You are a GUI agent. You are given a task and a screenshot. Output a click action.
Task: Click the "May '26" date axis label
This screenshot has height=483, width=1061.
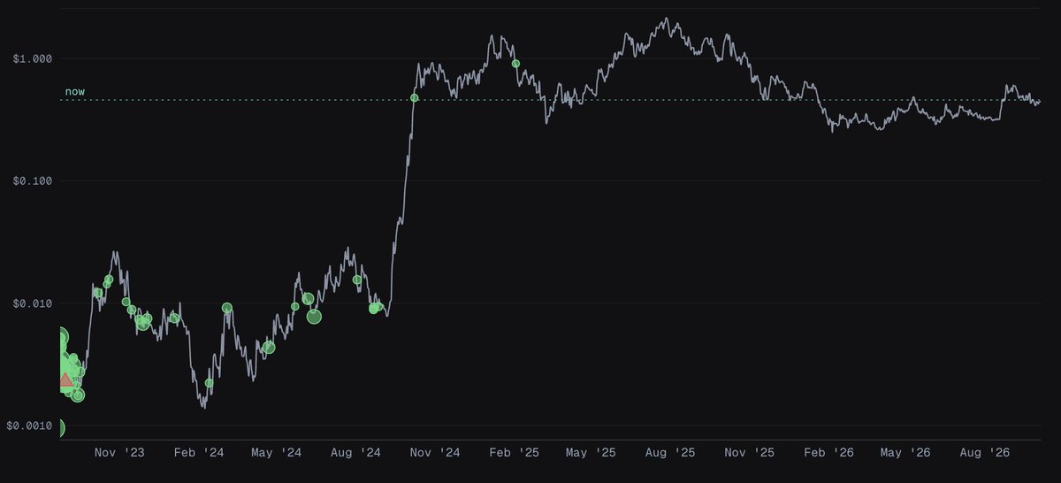click(x=907, y=453)
